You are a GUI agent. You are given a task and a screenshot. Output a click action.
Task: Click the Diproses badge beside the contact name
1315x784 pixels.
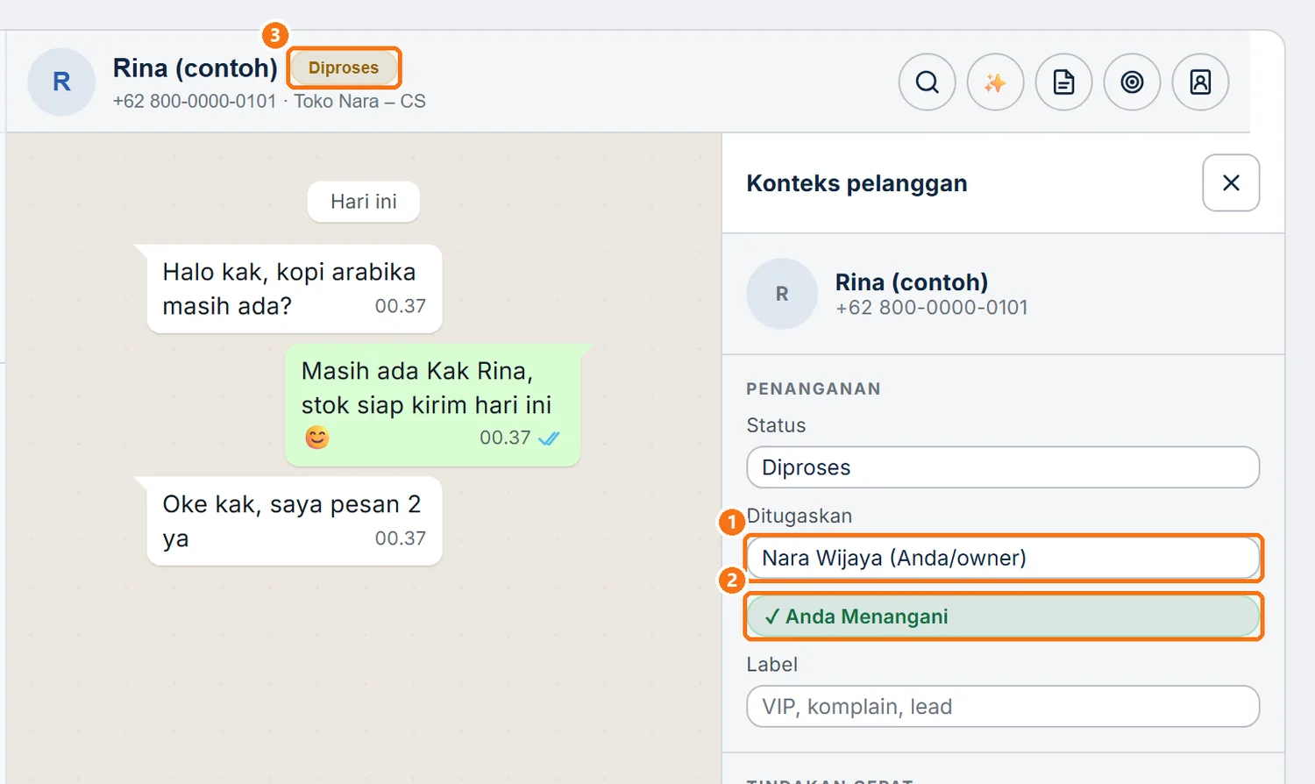tap(344, 68)
